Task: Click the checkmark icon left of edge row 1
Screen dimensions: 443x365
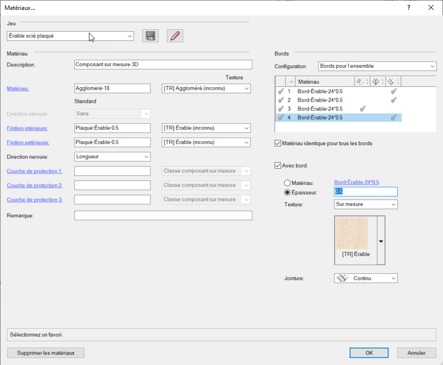Action: pyautogui.click(x=281, y=91)
